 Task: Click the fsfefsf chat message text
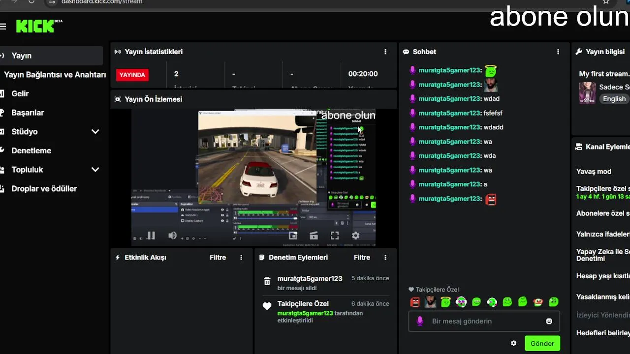tap(493, 113)
